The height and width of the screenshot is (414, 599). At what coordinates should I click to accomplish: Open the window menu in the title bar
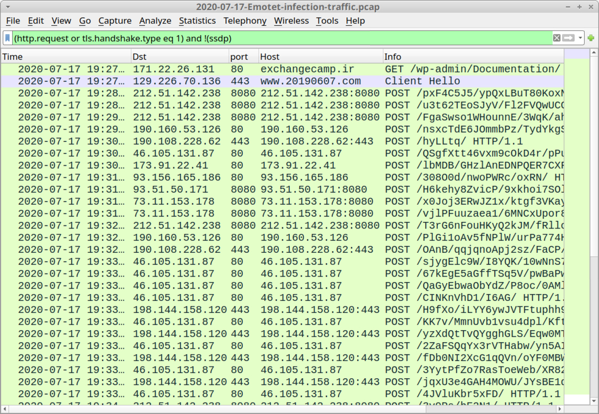point(8,7)
